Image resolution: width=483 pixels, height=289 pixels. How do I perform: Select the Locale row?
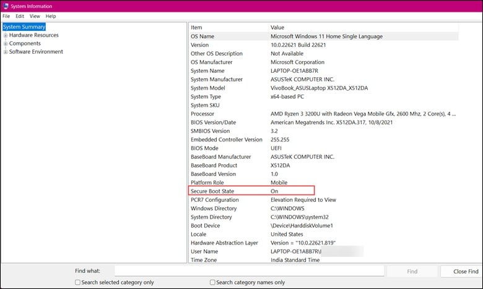(x=323, y=234)
